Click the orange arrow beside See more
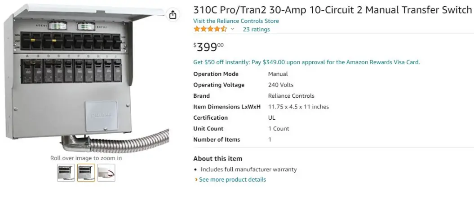This screenshot has width=474, height=200. pyautogui.click(x=196, y=180)
